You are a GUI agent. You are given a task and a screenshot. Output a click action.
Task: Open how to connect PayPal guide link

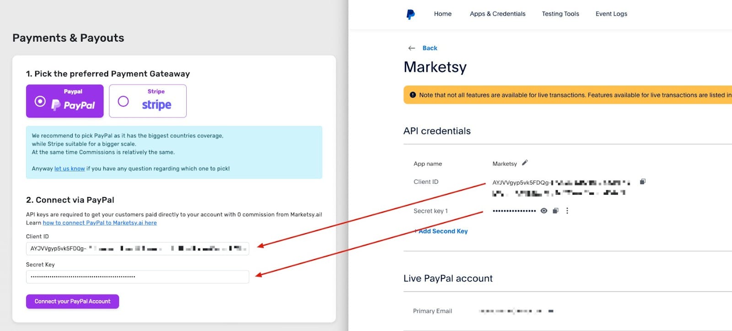[100, 223]
